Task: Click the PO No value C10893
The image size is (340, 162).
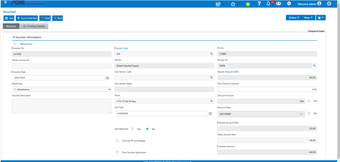Action: click(267, 54)
